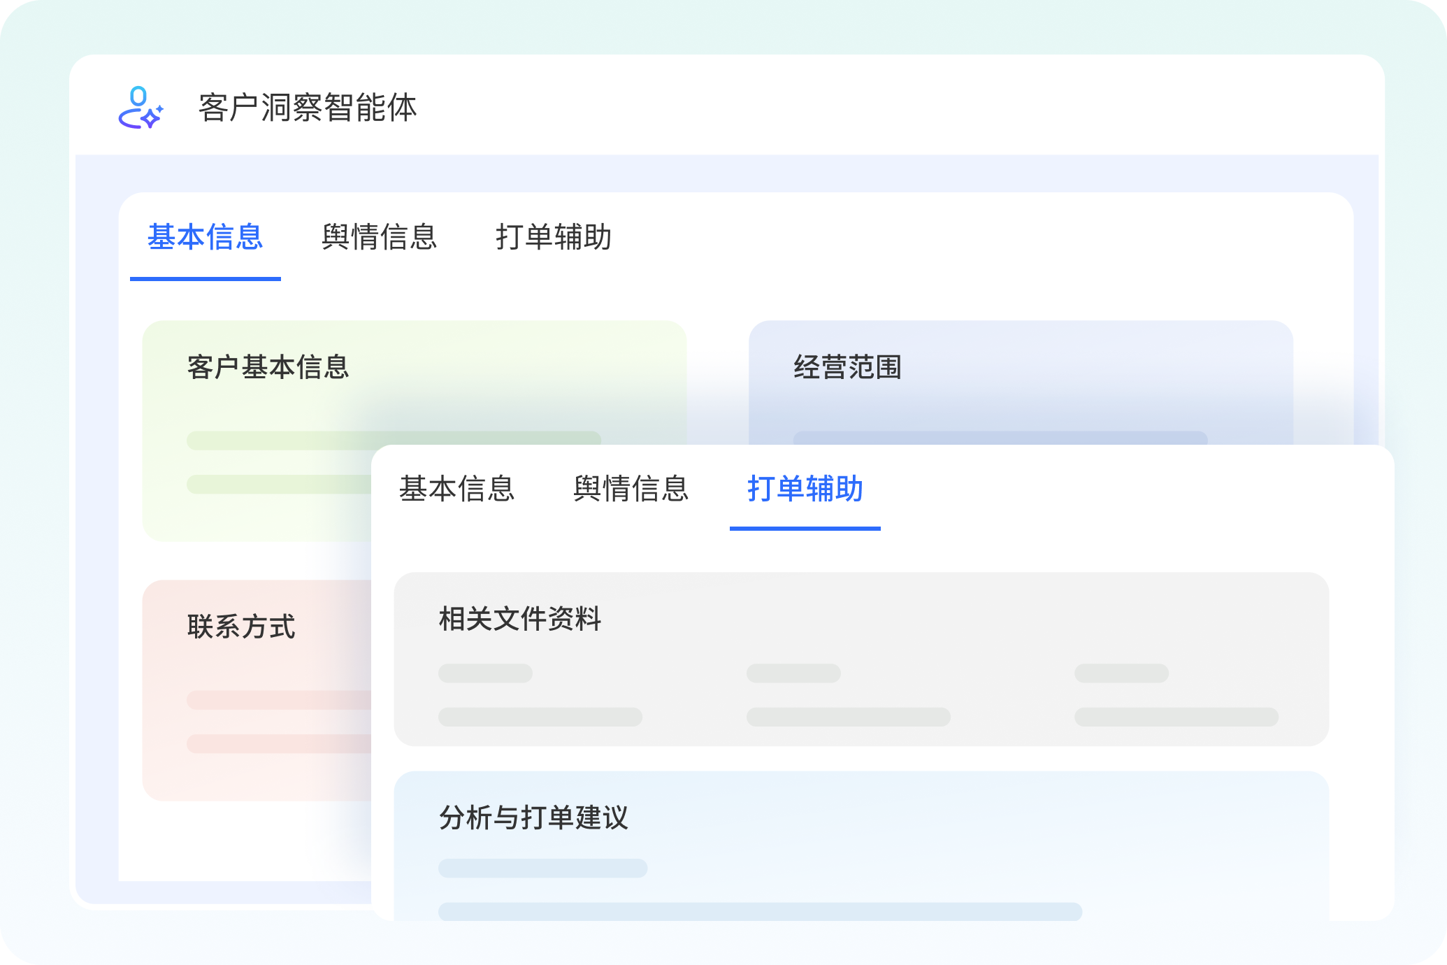Click the 分析与打单建议 card heading
1447x965 pixels.
(533, 817)
